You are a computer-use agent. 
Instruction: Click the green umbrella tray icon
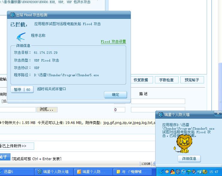(x=189, y=172)
